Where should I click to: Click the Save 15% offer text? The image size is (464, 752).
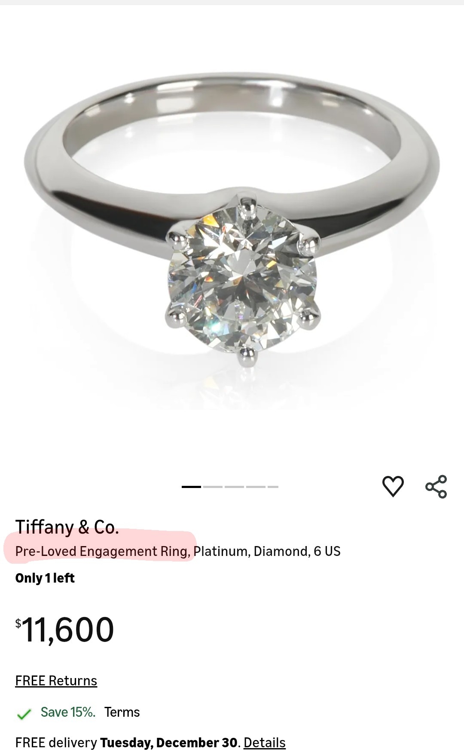pos(68,712)
